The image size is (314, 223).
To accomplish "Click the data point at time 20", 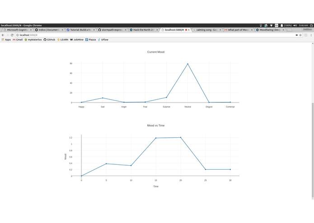I will click(x=181, y=137).
